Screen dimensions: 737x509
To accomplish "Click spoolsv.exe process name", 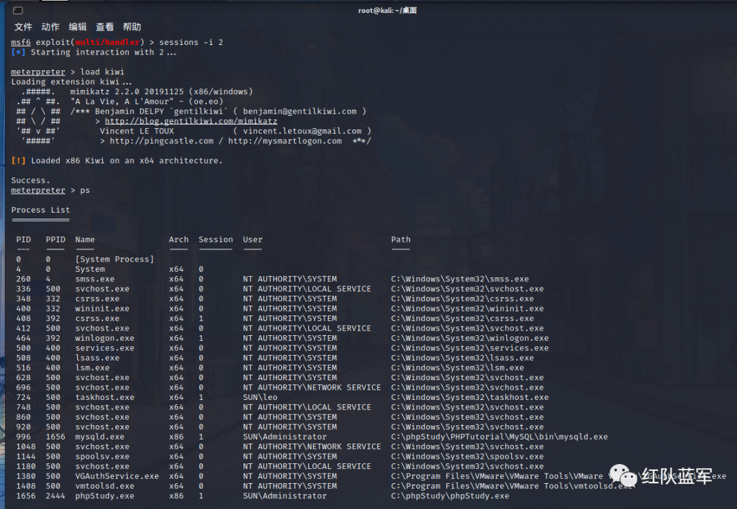I will [x=102, y=456].
